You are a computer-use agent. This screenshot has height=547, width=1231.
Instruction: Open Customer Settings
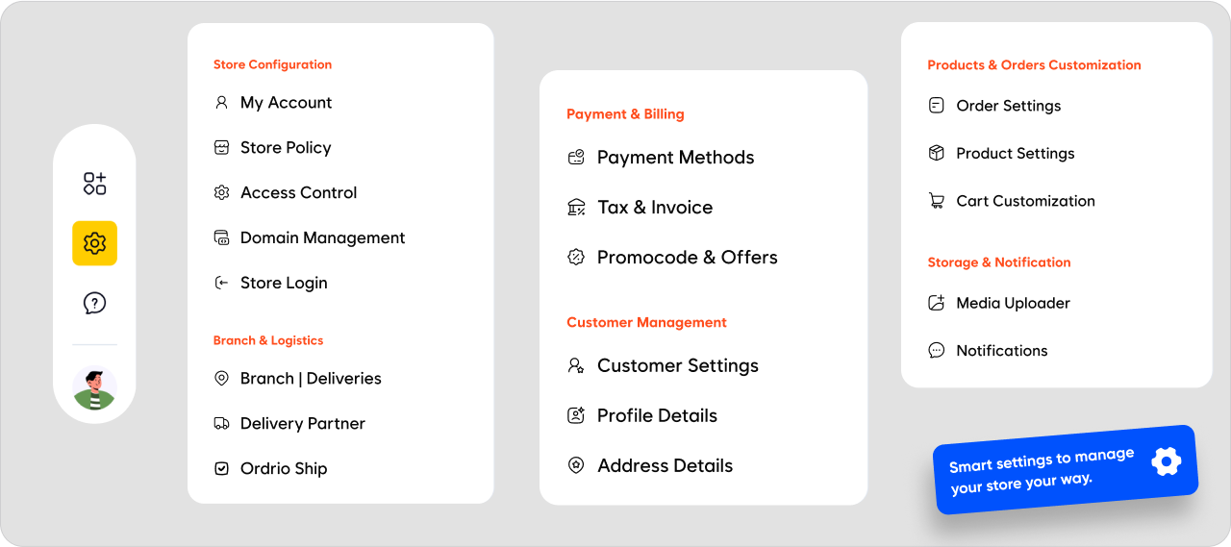coord(677,366)
